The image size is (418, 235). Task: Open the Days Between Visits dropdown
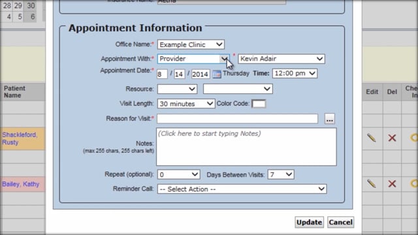pyautogui.click(x=281, y=174)
